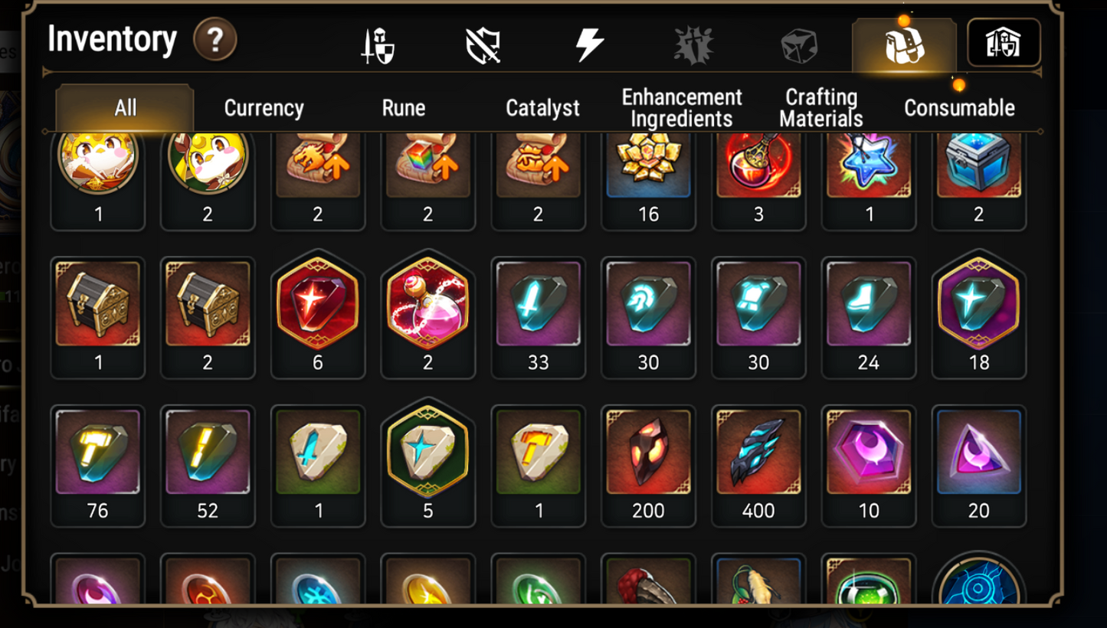The height and width of the screenshot is (628, 1107).
Task: Open the Catalyst tab
Action: pos(542,108)
